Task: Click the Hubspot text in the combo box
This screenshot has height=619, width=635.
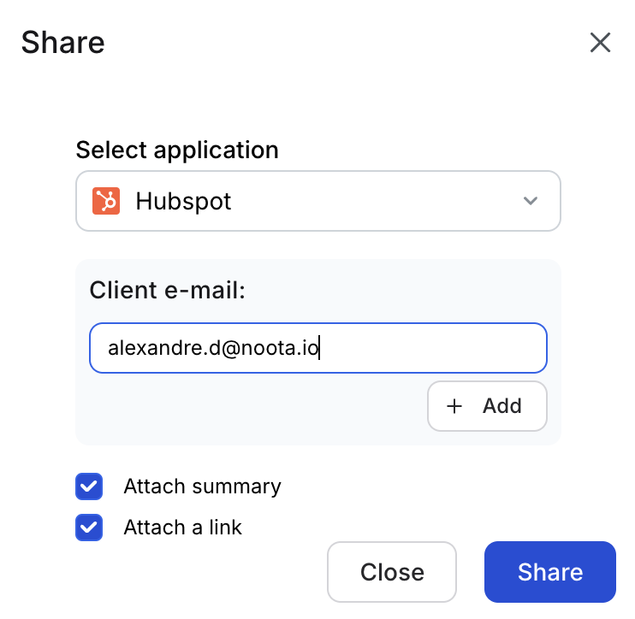Action: click(183, 201)
